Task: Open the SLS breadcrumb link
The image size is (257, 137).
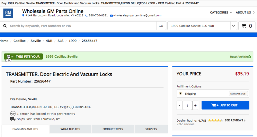Action: click(60, 41)
